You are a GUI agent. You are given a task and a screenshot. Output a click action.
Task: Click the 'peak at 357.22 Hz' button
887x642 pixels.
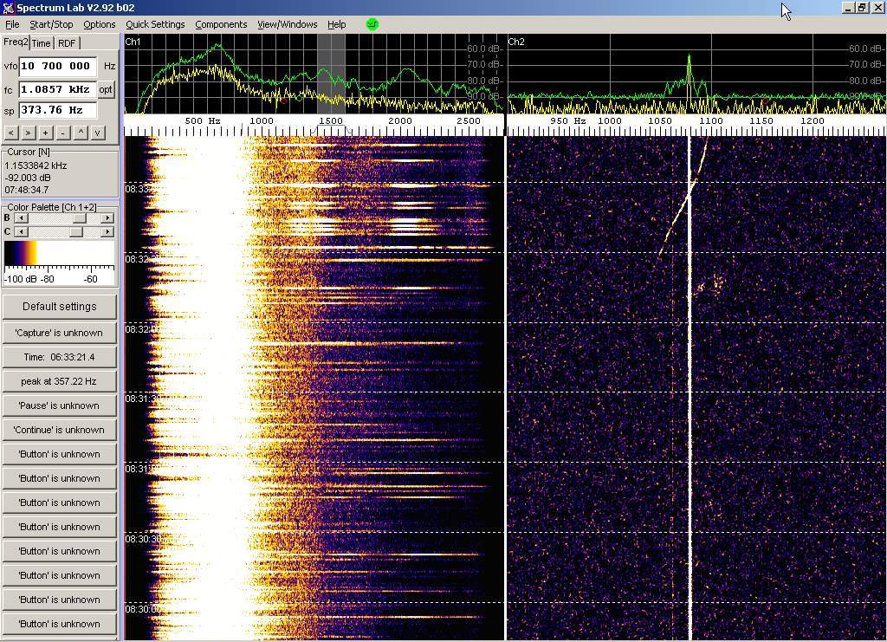[x=59, y=381]
